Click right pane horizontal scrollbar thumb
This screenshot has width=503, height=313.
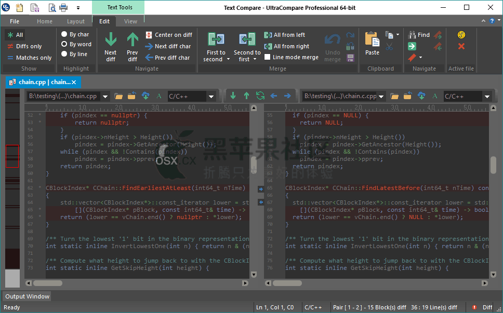click(287, 283)
